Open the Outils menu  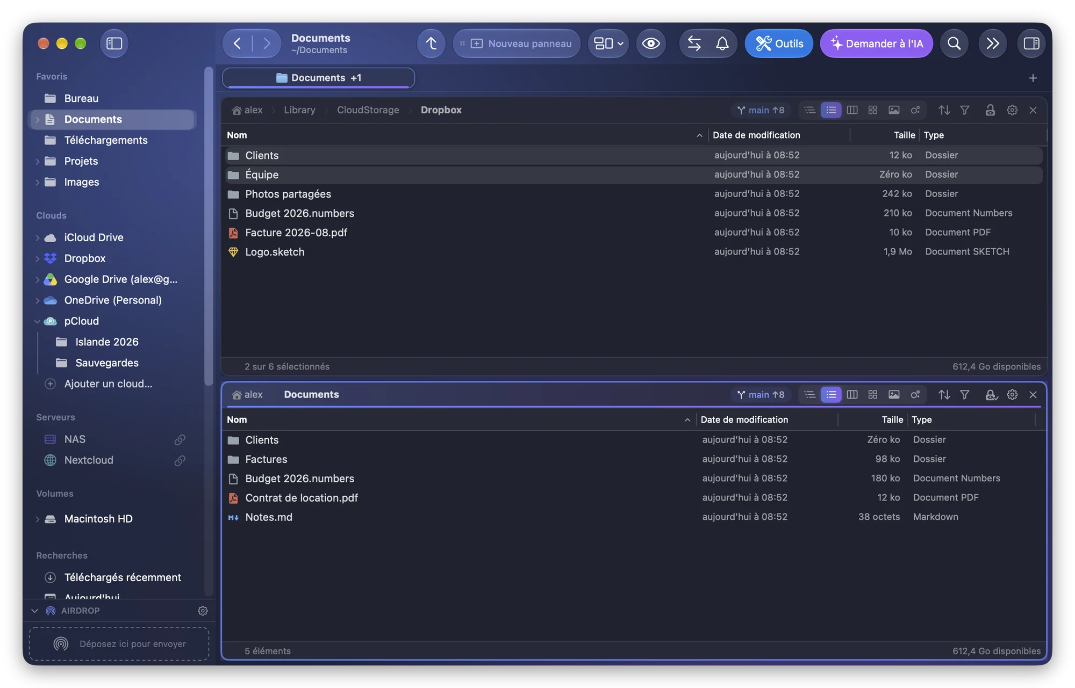pos(779,44)
